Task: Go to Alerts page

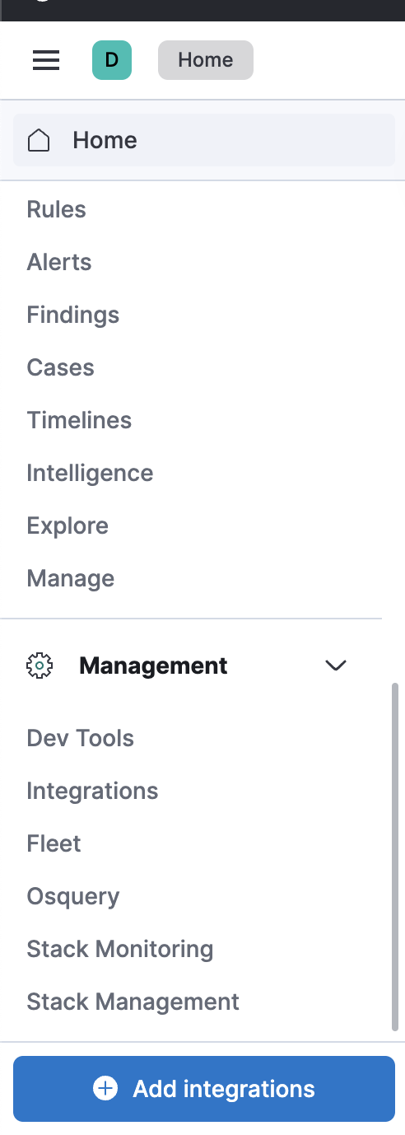Action: click(59, 262)
